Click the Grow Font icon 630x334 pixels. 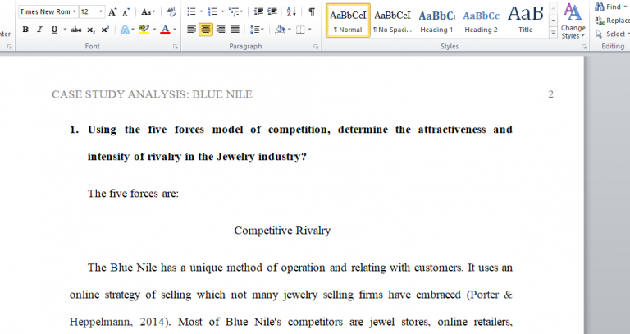tap(113, 12)
